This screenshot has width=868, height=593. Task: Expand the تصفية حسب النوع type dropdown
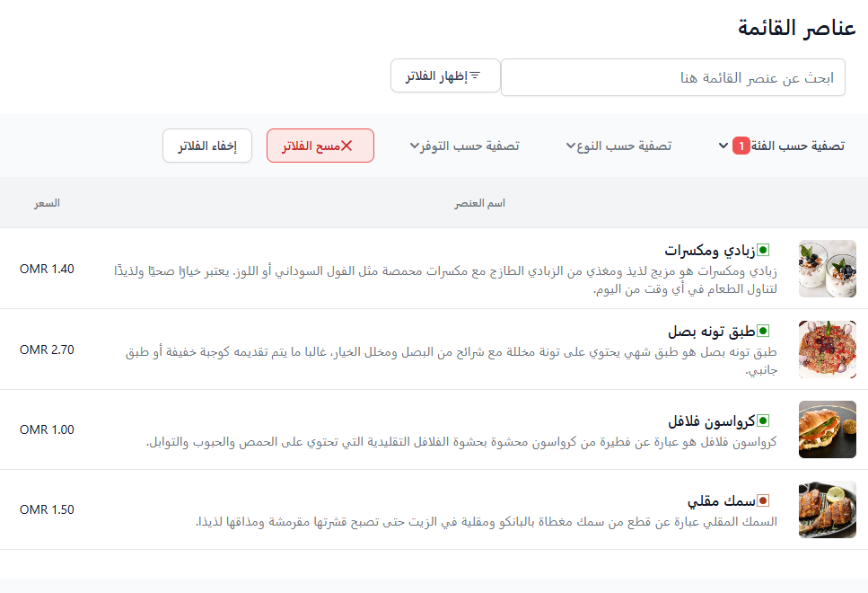click(618, 146)
